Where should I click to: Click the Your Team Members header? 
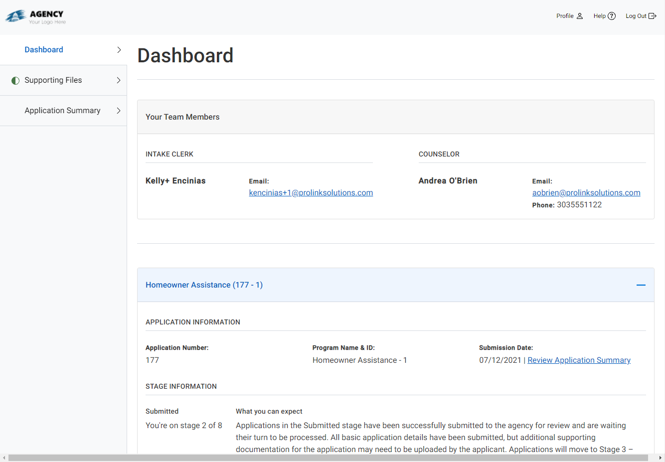[x=182, y=117]
